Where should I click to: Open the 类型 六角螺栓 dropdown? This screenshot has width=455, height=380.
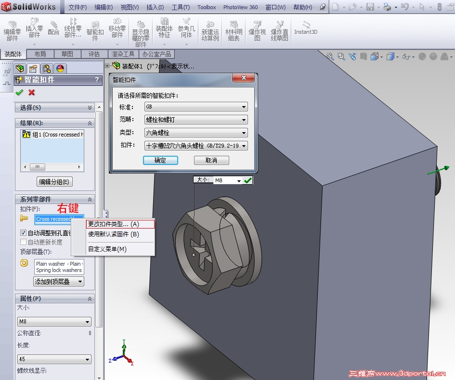pyautogui.click(x=196, y=133)
